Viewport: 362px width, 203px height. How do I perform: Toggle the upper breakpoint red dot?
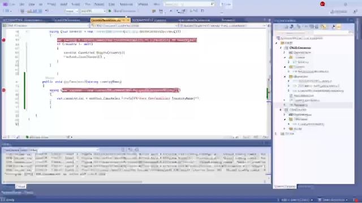tap(4, 40)
